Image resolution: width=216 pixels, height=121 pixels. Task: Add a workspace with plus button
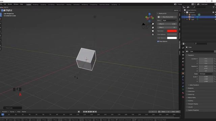(x=119, y=4)
